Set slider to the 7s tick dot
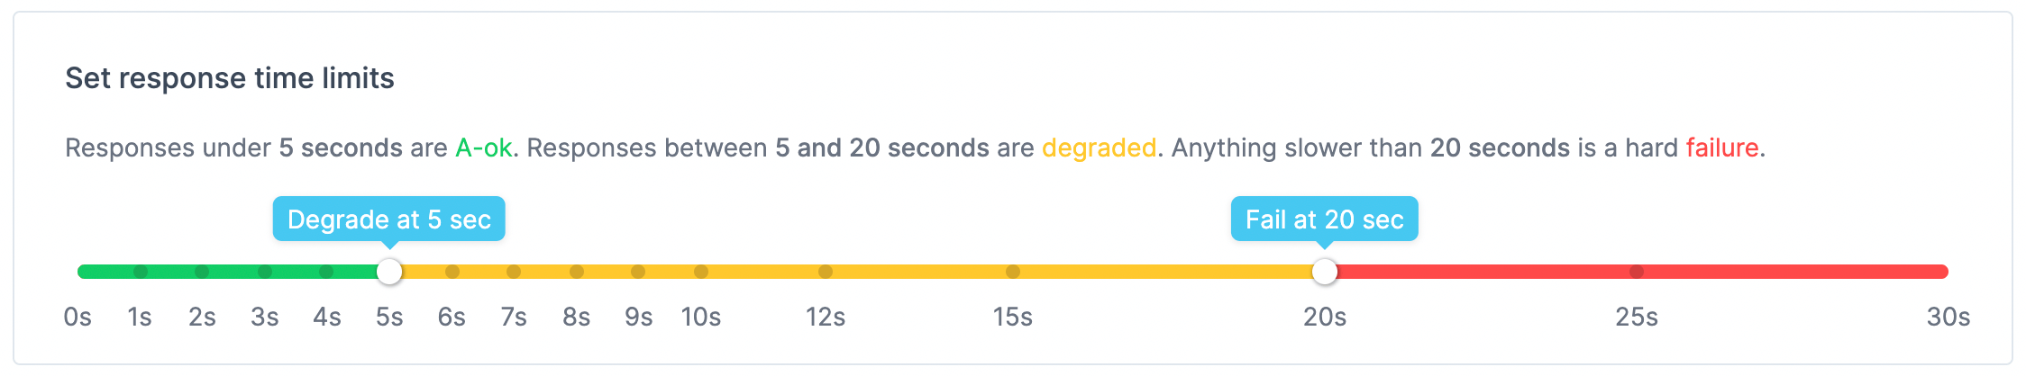 tap(514, 272)
